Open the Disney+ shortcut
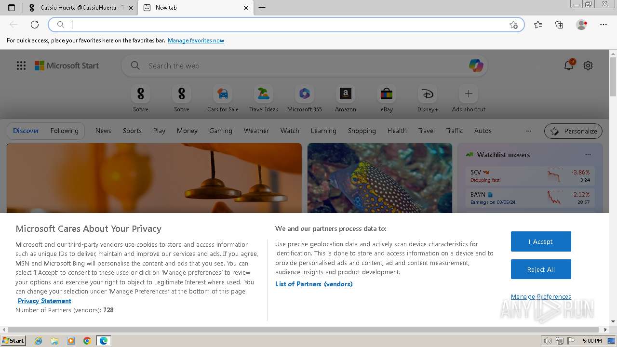This screenshot has width=617, height=347. pyautogui.click(x=428, y=98)
